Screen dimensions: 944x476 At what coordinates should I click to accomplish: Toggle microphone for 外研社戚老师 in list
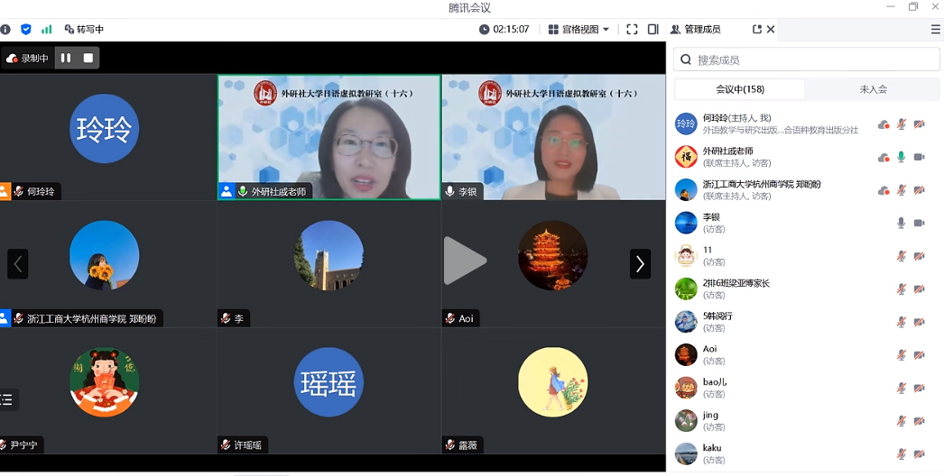[901, 157]
